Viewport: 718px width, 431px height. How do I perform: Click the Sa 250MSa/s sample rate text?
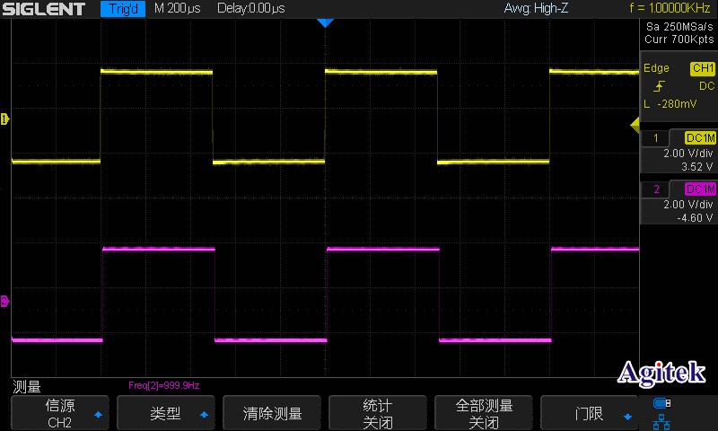[x=679, y=27]
